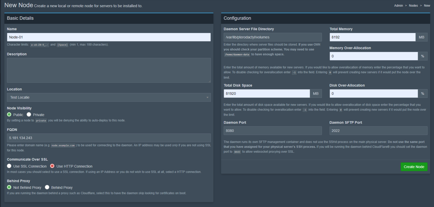Click the Memory Over-Allocation input

click(x=373, y=56)
